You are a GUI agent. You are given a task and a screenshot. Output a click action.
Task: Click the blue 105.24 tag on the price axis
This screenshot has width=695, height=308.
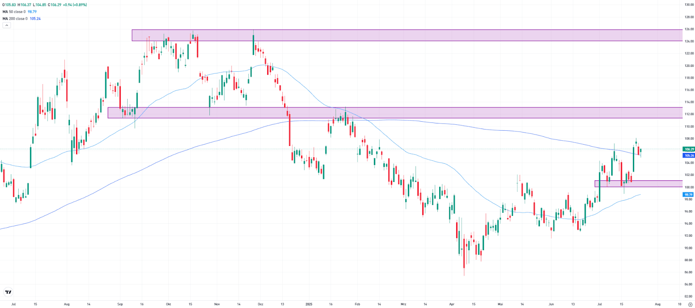(689, 155)
